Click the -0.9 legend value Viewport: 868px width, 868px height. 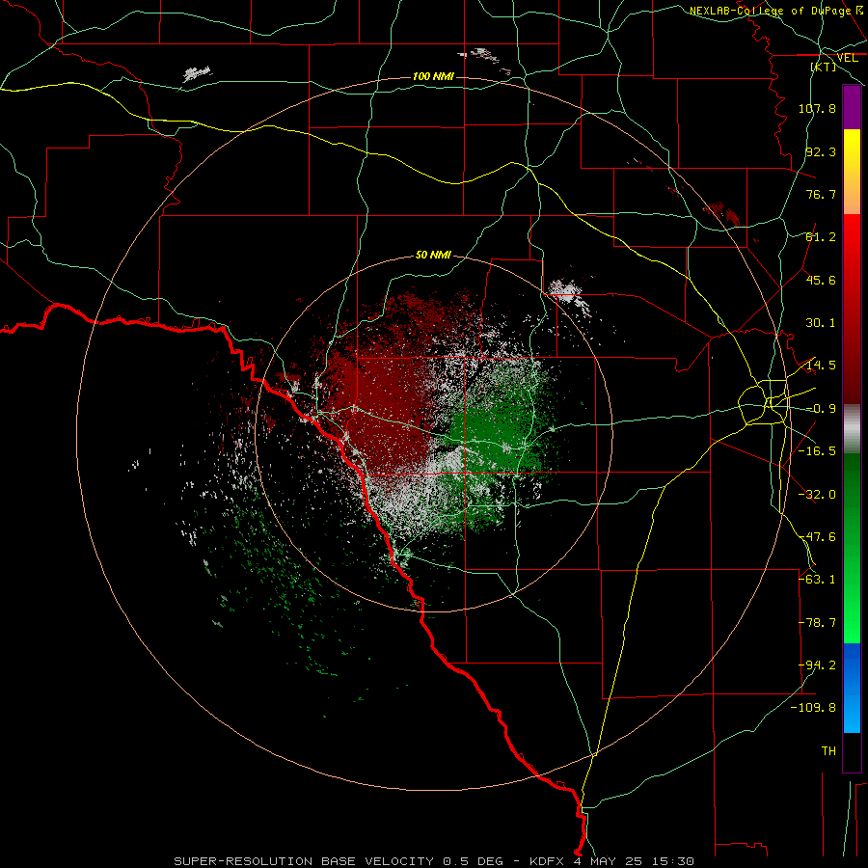821,409
